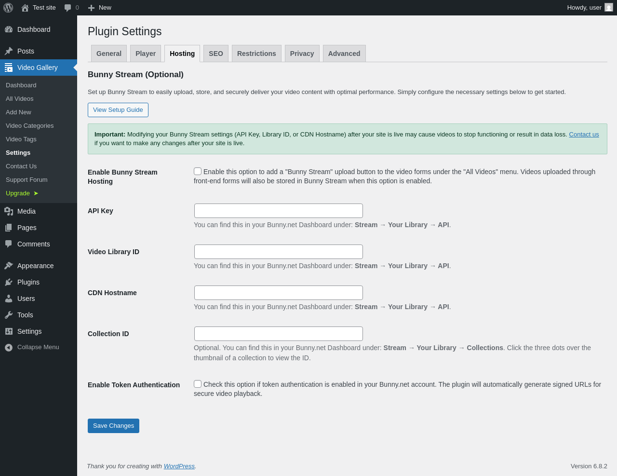The image size is (617, 476).
Task: Click the Tools wrench icon
Action: coord(9,315)
